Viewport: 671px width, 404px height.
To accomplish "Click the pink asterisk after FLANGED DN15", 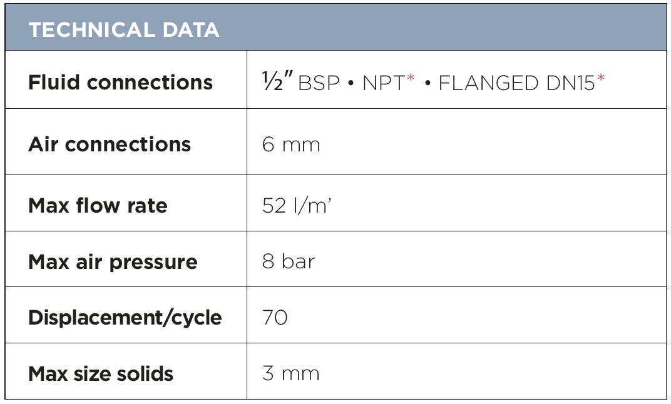I will (600, 78).
